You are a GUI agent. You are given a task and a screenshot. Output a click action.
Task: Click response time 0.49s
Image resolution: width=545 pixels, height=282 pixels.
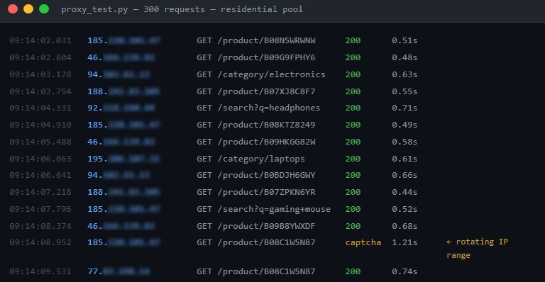coord(404,125)
